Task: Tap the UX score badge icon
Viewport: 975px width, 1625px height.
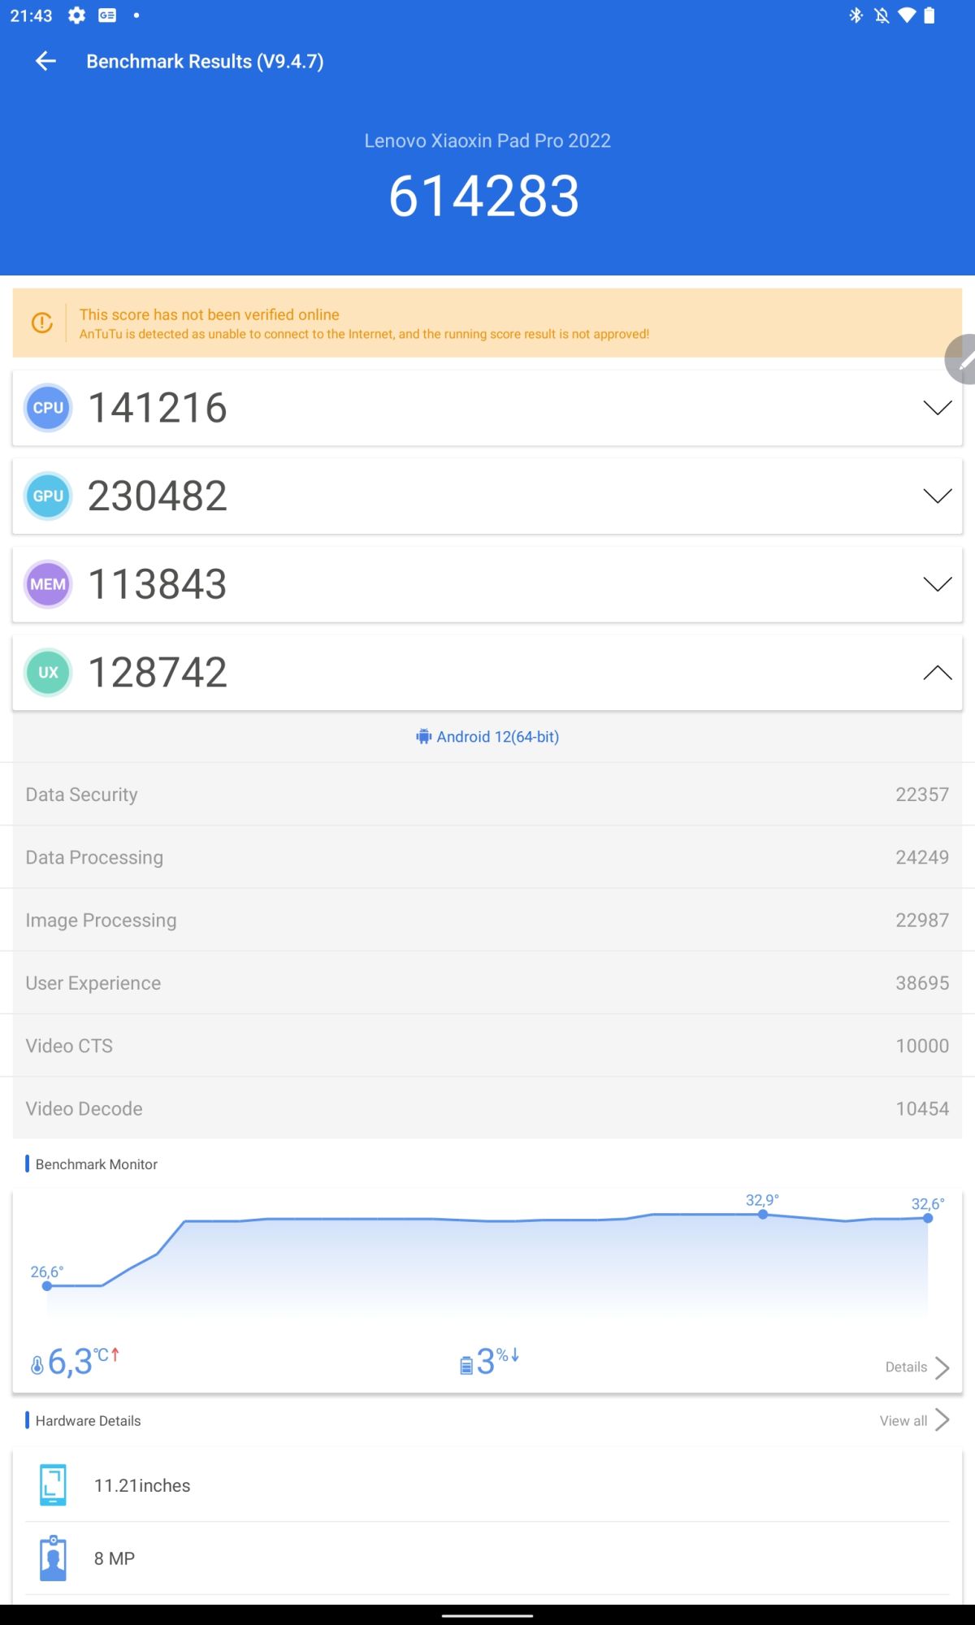Action: [48, 673]
